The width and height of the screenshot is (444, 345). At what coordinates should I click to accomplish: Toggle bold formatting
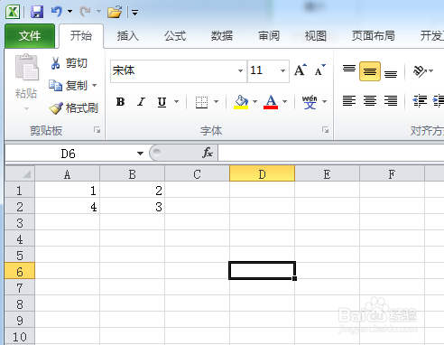[120, 102]
